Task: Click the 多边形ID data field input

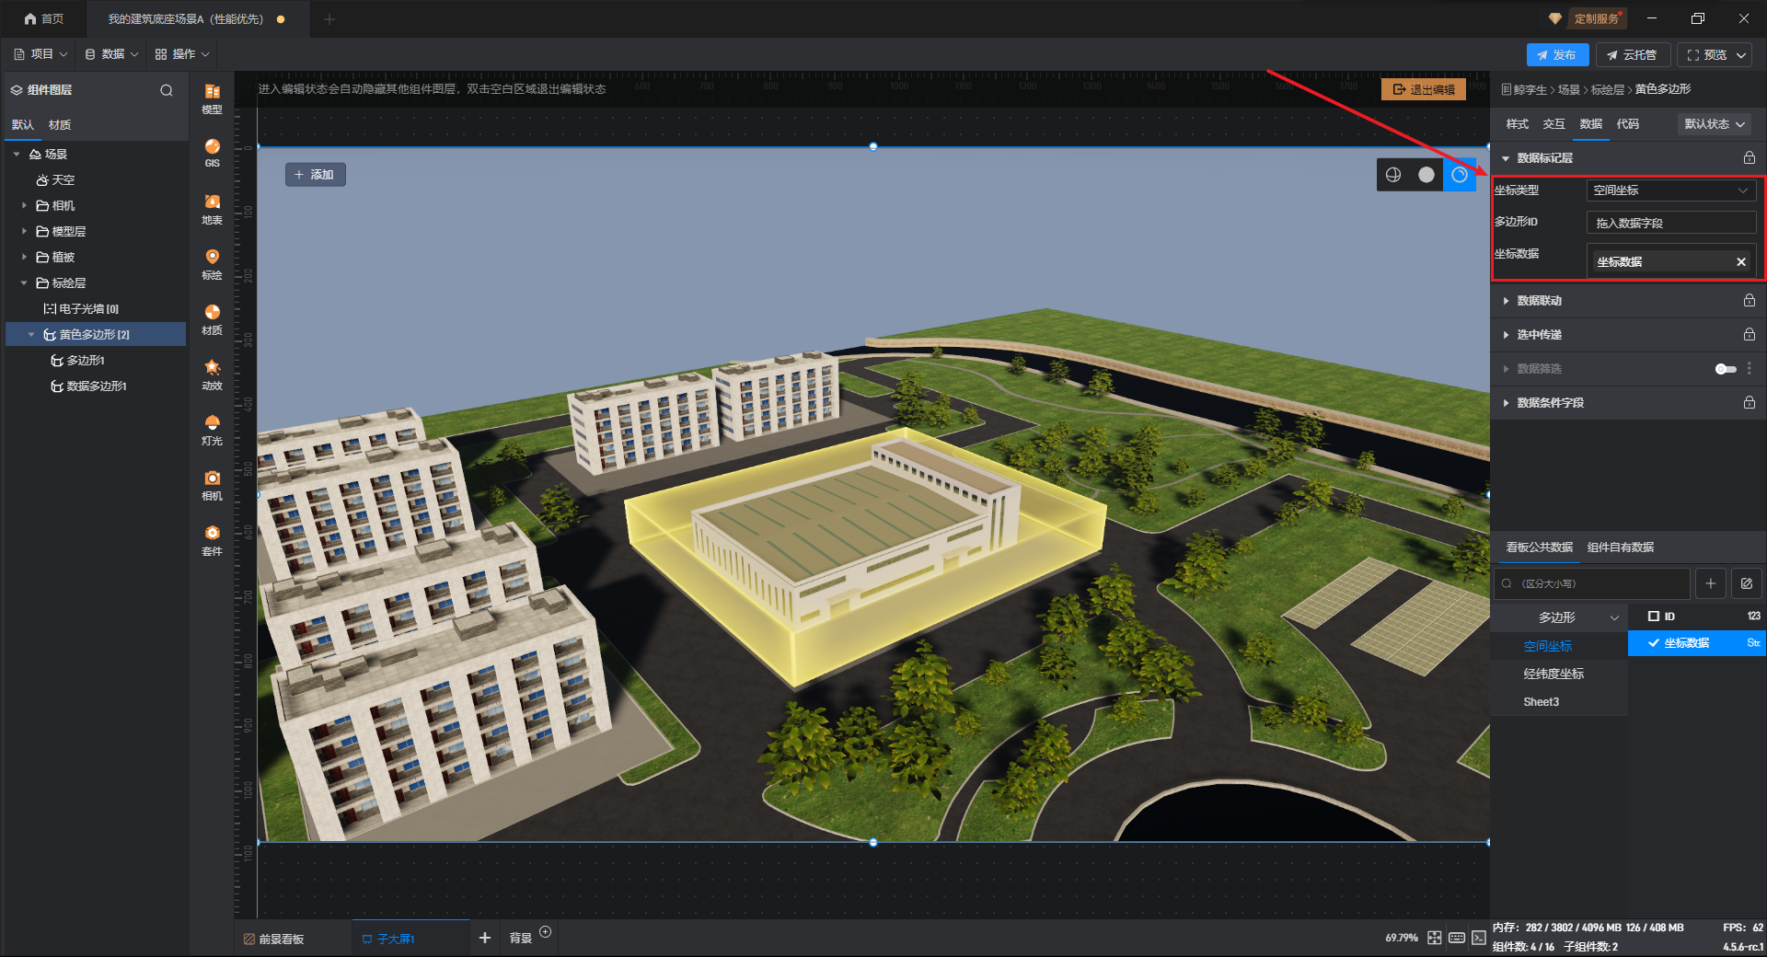Action: pos(1670,223)
